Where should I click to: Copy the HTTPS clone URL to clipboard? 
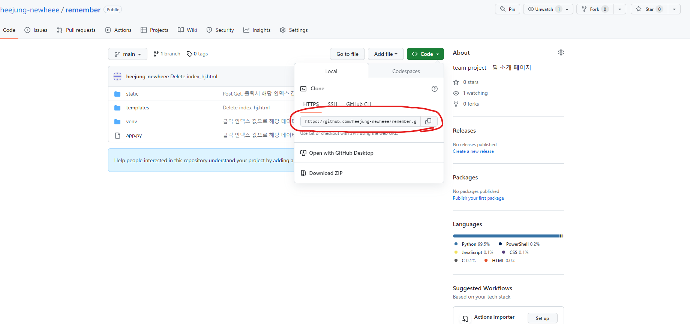pos(428,121)
